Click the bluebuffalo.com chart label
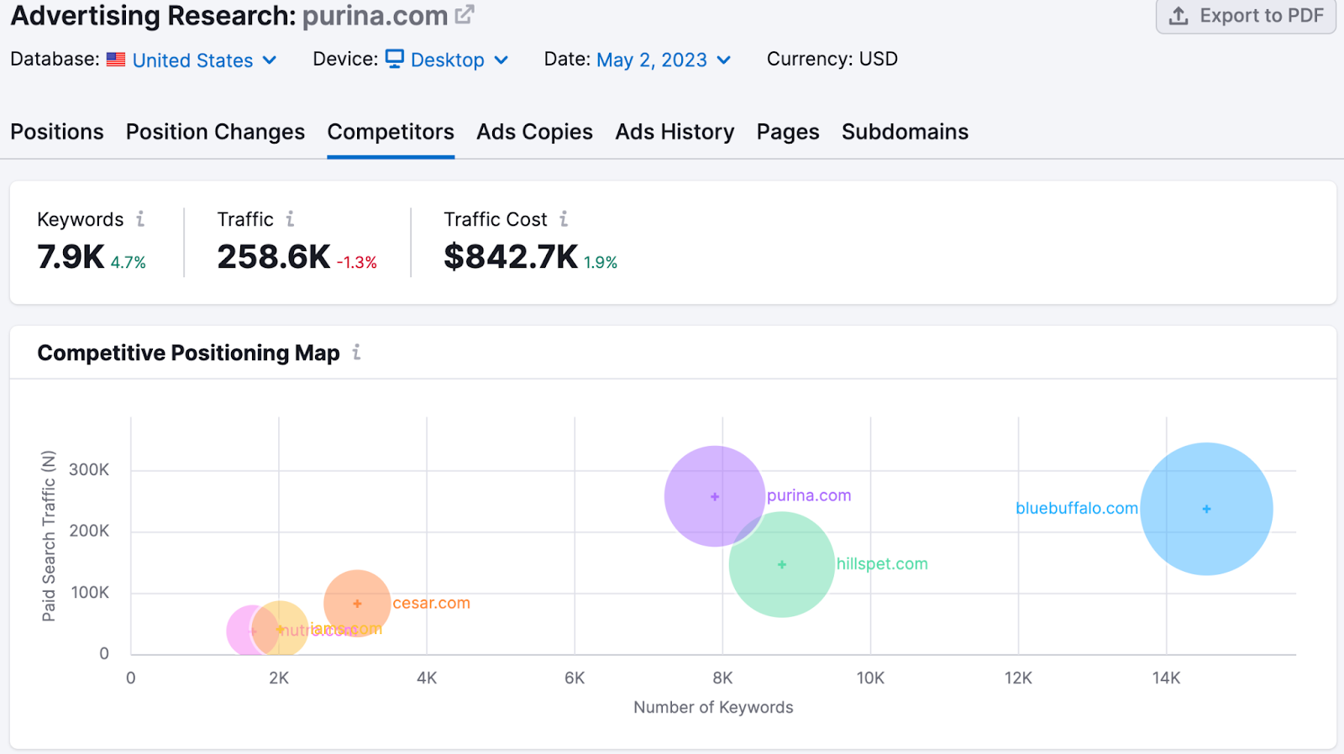Image resolution: width=1344 pixels, height=754 pixels. pyautogui.click(x=1077, y=508)
